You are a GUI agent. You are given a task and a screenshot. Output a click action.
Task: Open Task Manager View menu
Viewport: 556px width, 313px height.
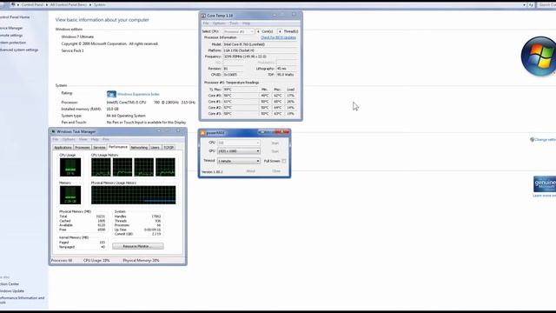pyautogui.click(x=83, y=139)
